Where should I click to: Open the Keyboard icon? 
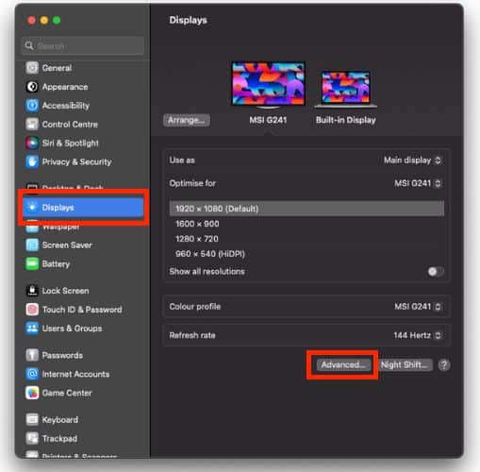[32, 419]
